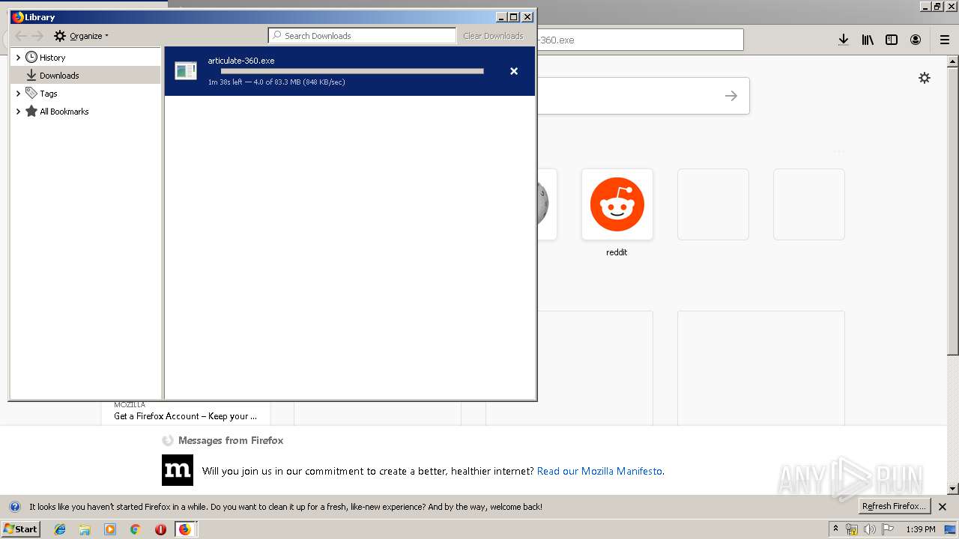Viewport: 959px width, 539px height.
Task: Dismiss the Refresh Firefox notification bar
Action: pyautogui.click(x=943, y=507)
